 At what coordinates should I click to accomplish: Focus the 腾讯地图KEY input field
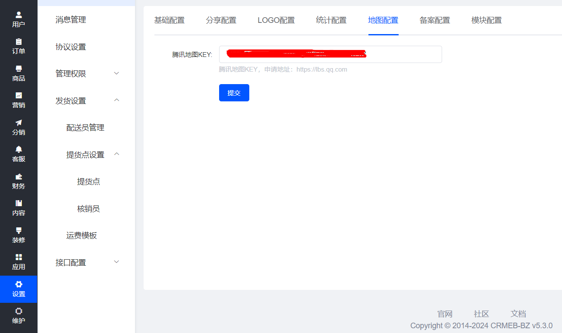pos(330,54)
